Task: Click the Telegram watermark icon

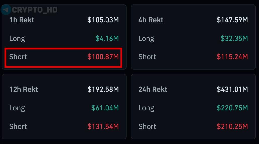Action: pyautogui.click(x=6, y=10)
